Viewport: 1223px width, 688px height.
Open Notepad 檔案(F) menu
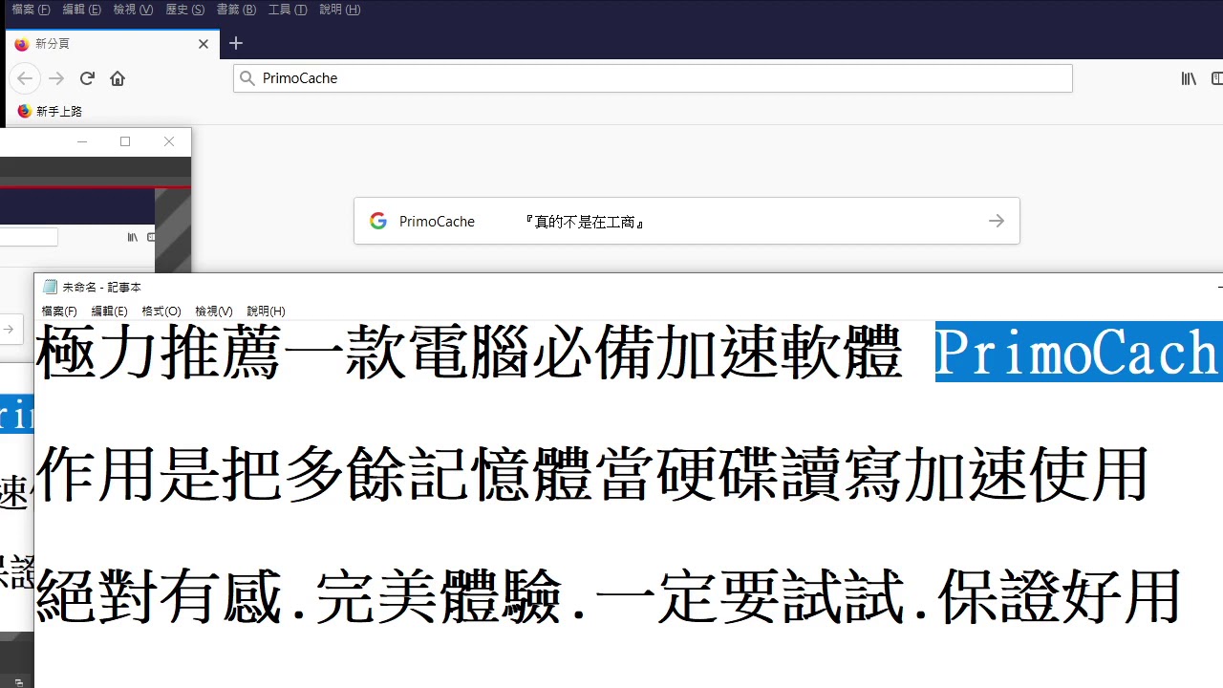pyautogui.click(x=59, y=312)
